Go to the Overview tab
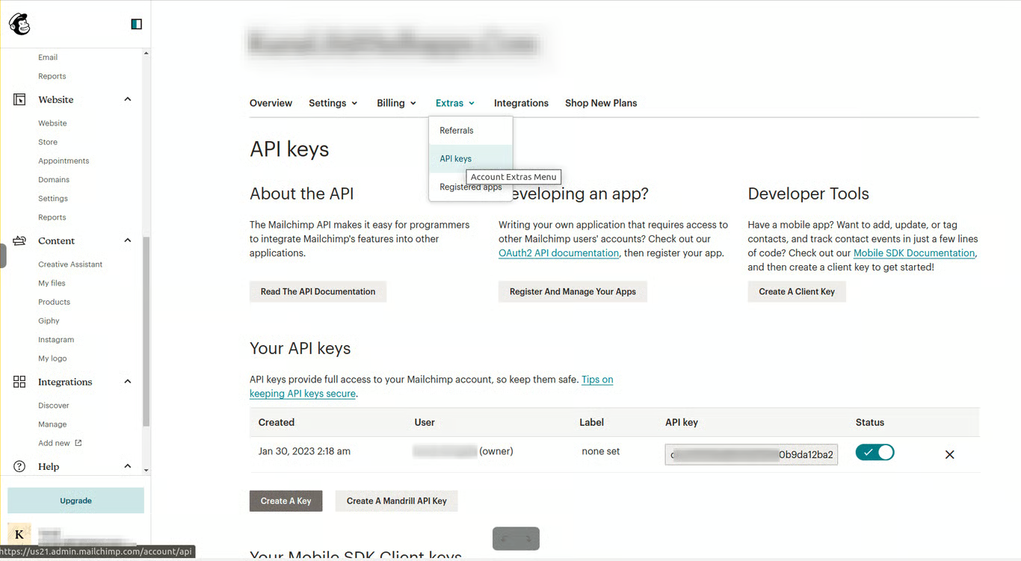The image size is (1021, 561). (271, 103)
